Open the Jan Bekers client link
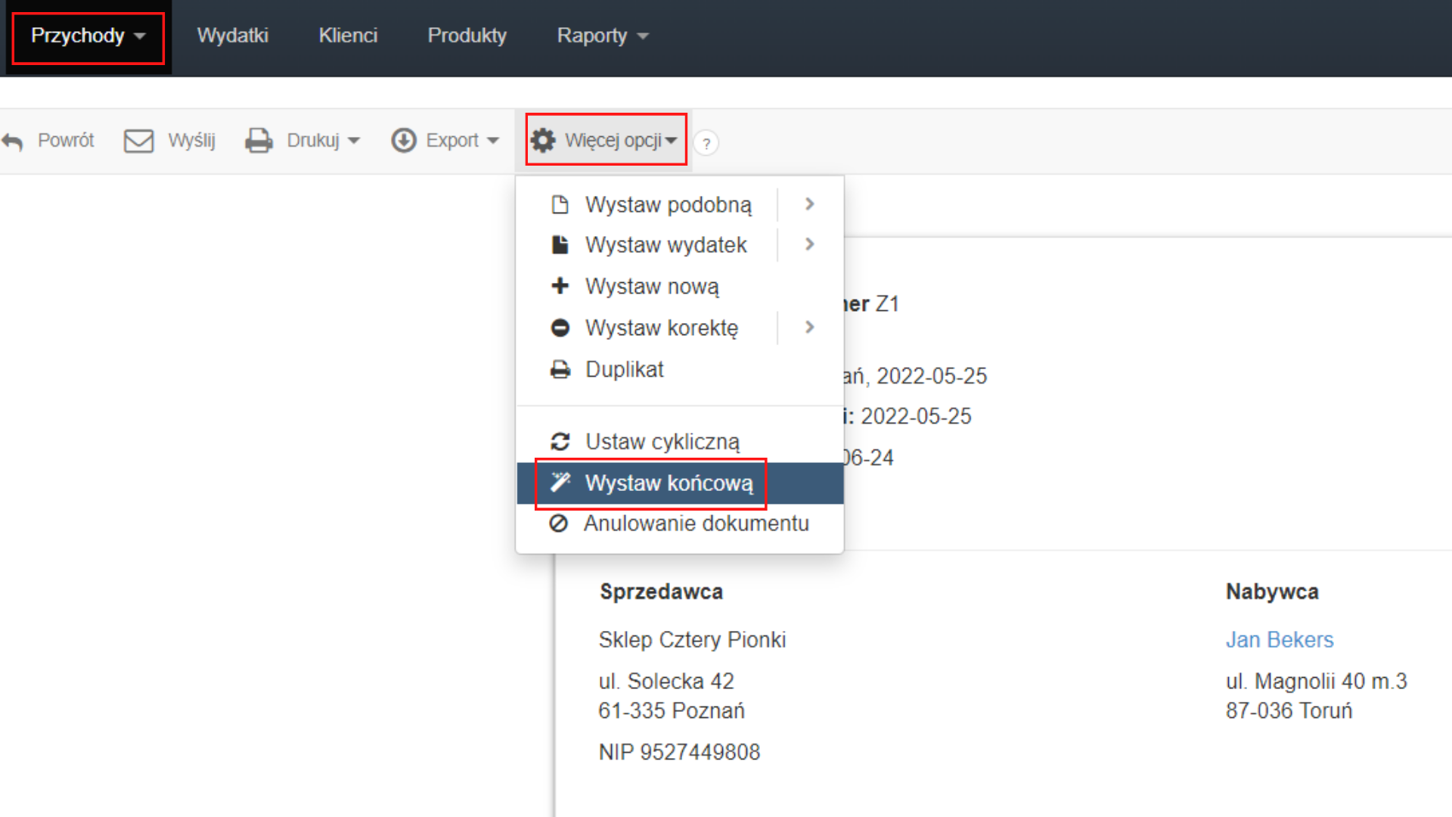This screenshot has height=817, width=1452. pyautogui.click(x=1280, y=640)
